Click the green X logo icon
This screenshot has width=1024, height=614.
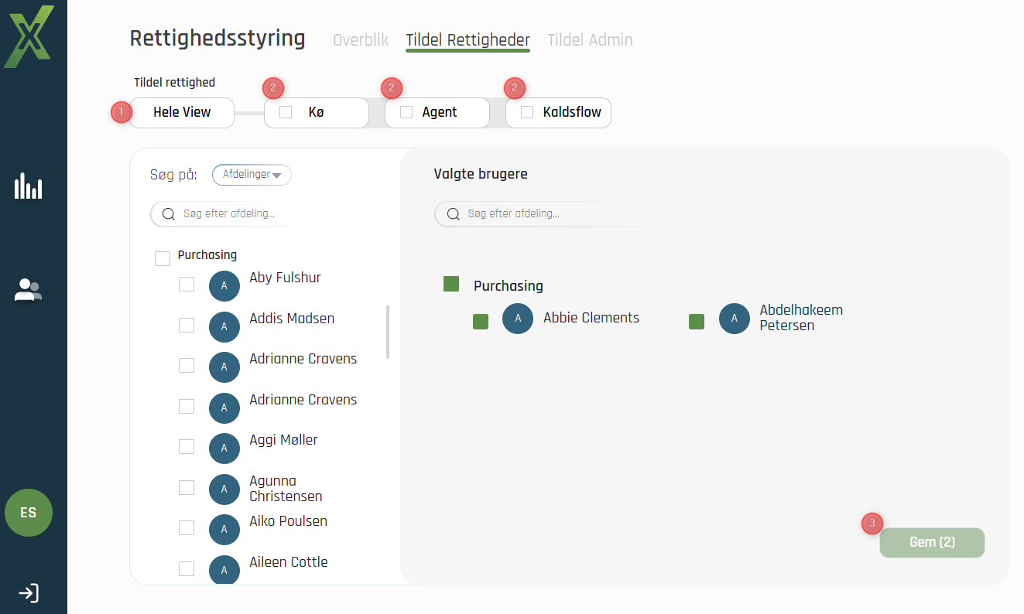click(x=29, y=36)
